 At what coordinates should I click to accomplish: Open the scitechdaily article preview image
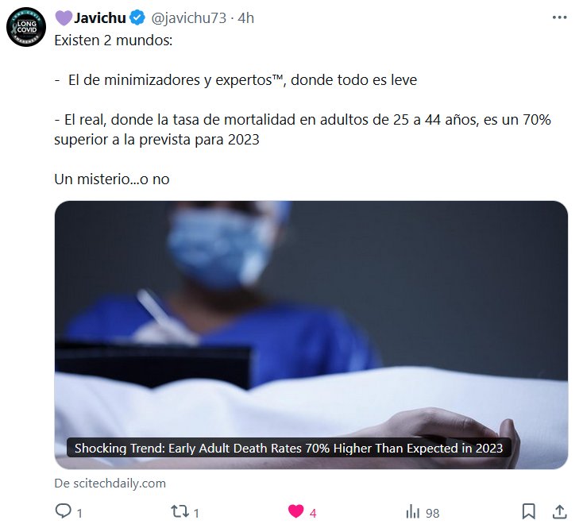click(x=311, y=334)
